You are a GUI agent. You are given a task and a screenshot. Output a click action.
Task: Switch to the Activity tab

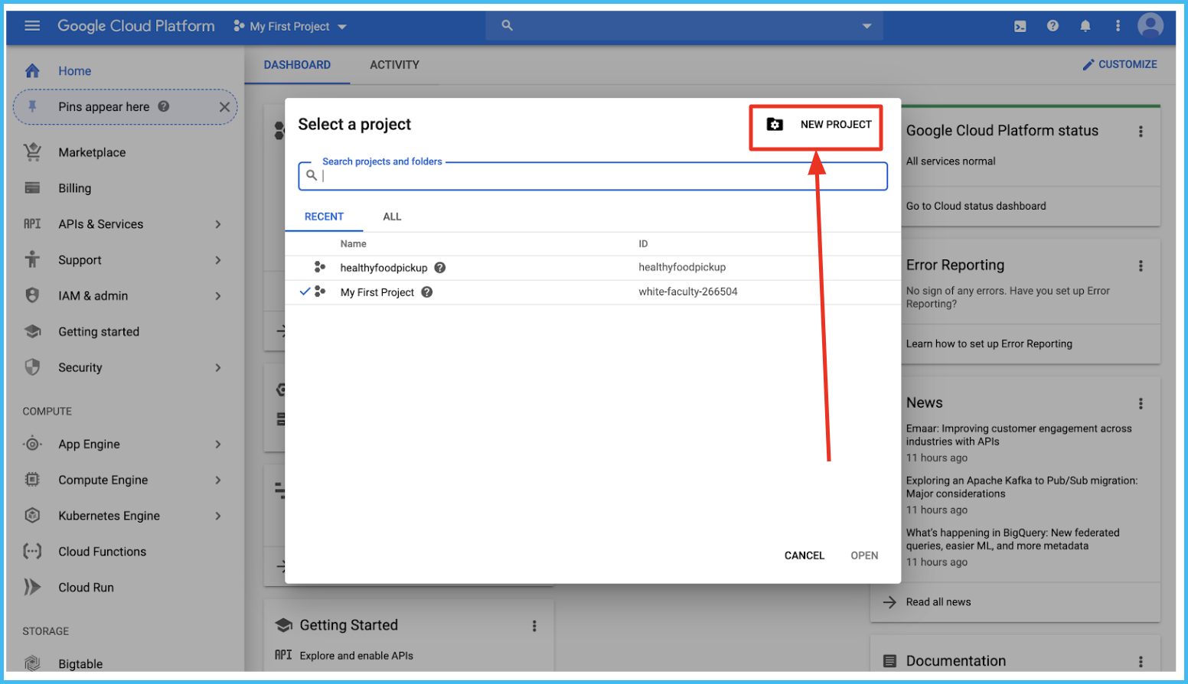(x=394, y=65)
